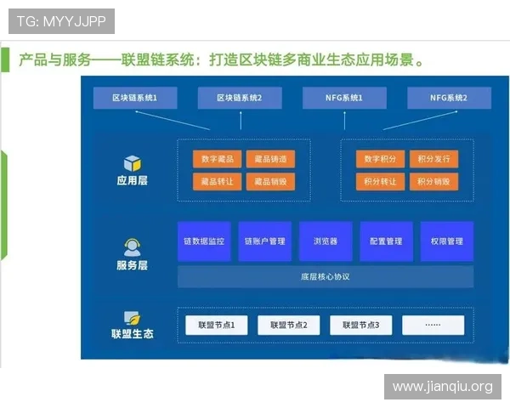
Task: Click the 底层核心协议 bar
Action: point(326,277)
